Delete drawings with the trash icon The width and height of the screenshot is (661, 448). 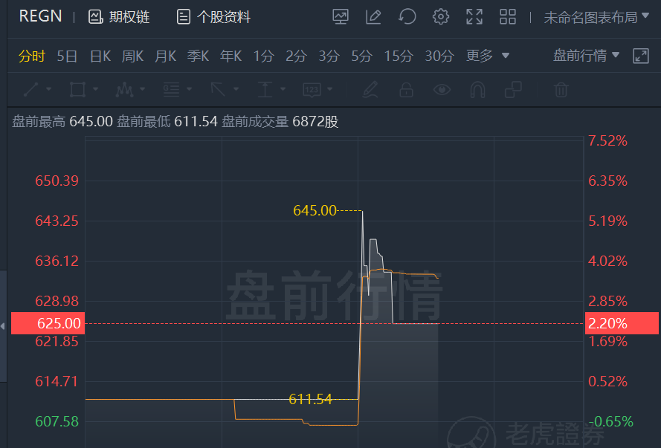coord(561,89)
